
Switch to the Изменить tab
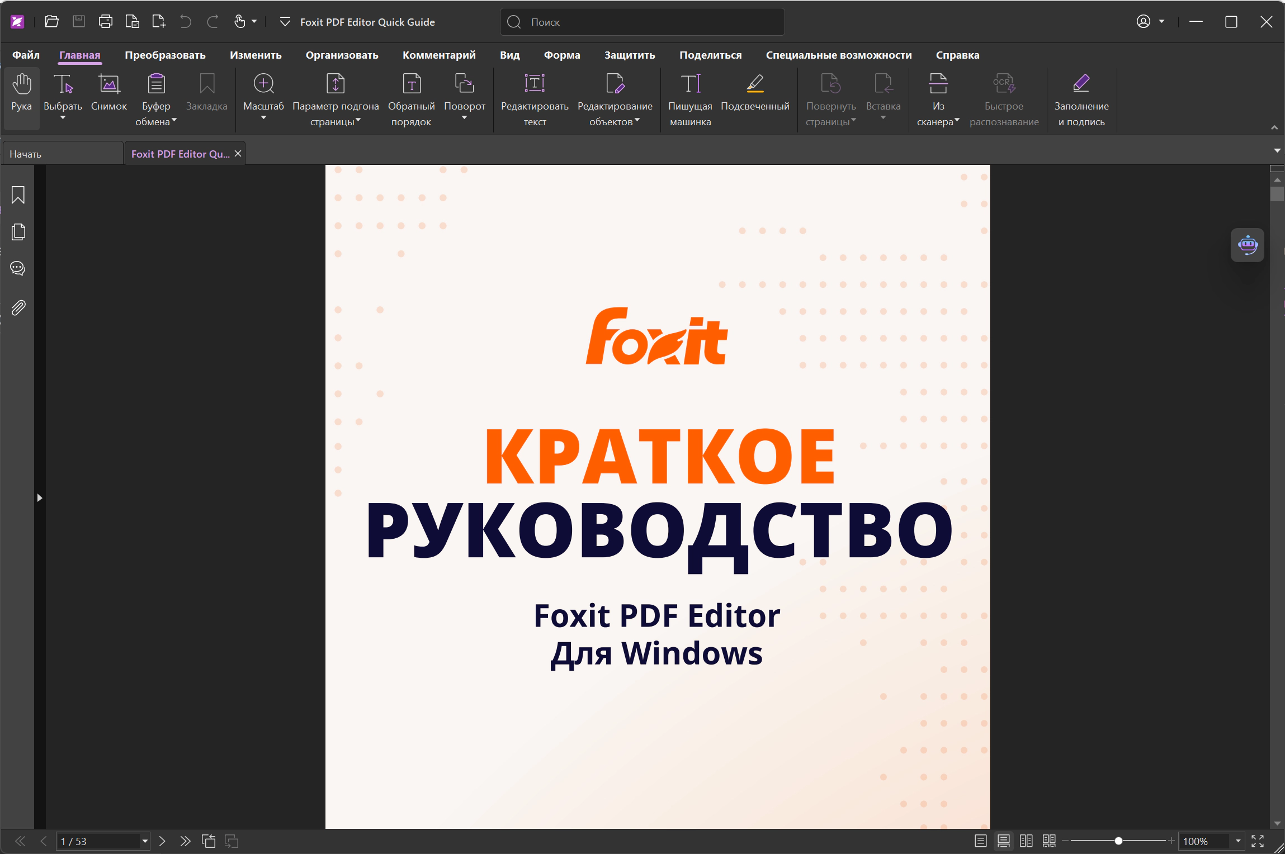tap(256, 55)
